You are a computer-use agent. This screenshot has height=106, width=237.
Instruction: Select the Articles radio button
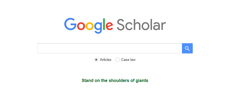[x=96, y=60]
